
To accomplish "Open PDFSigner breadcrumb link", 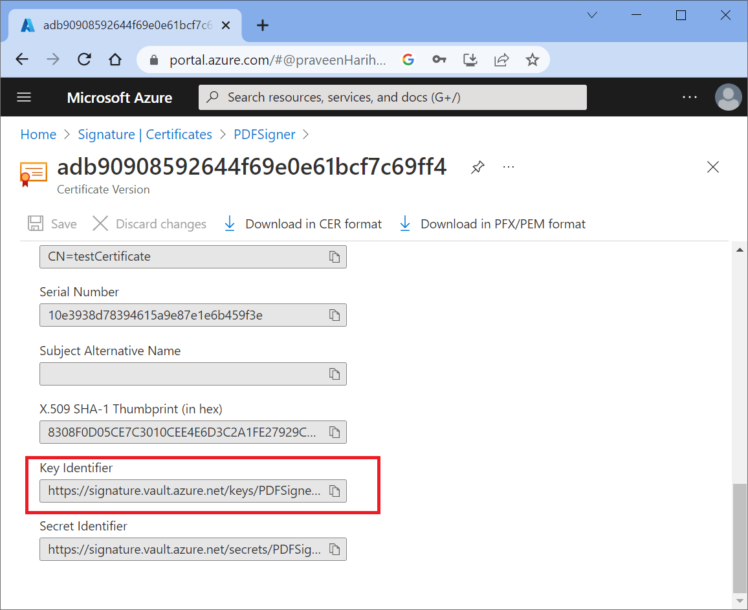I will tap(264, 135).
